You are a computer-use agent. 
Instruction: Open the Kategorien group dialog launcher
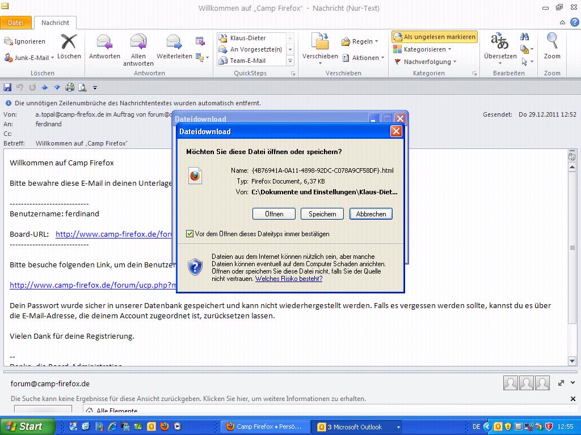[474, 74]
